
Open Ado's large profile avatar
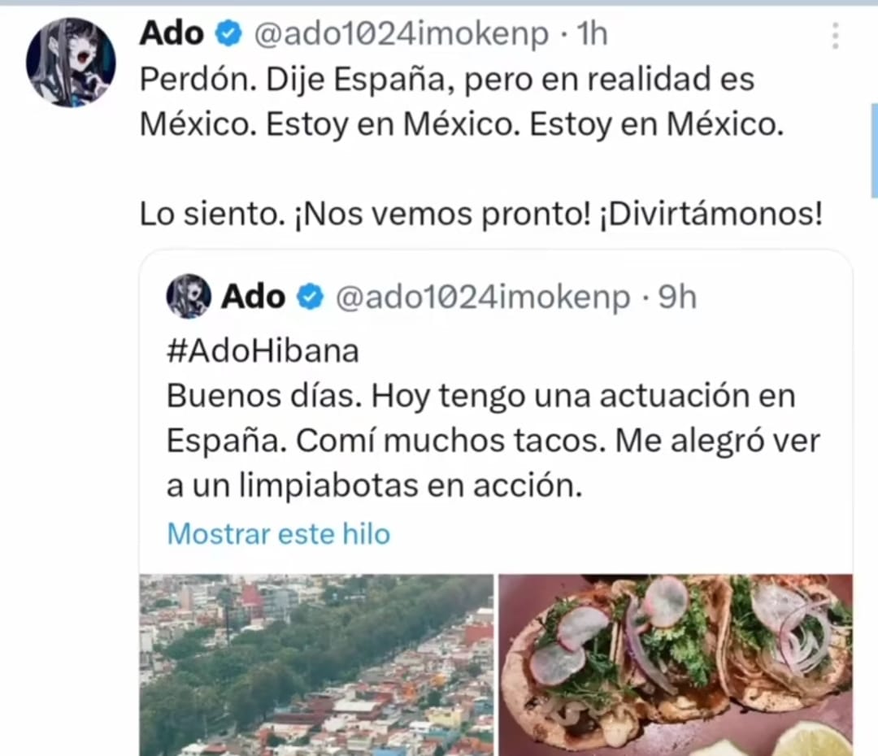point(71,63)
